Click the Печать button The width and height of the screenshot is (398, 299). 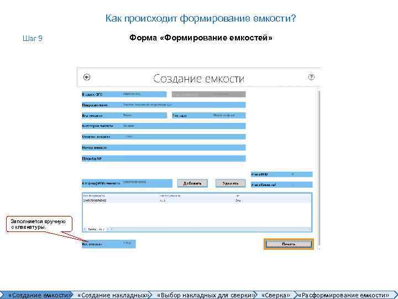tap(289, 244)
